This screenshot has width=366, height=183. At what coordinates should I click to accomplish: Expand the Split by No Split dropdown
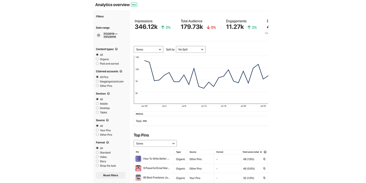(191, 49)
